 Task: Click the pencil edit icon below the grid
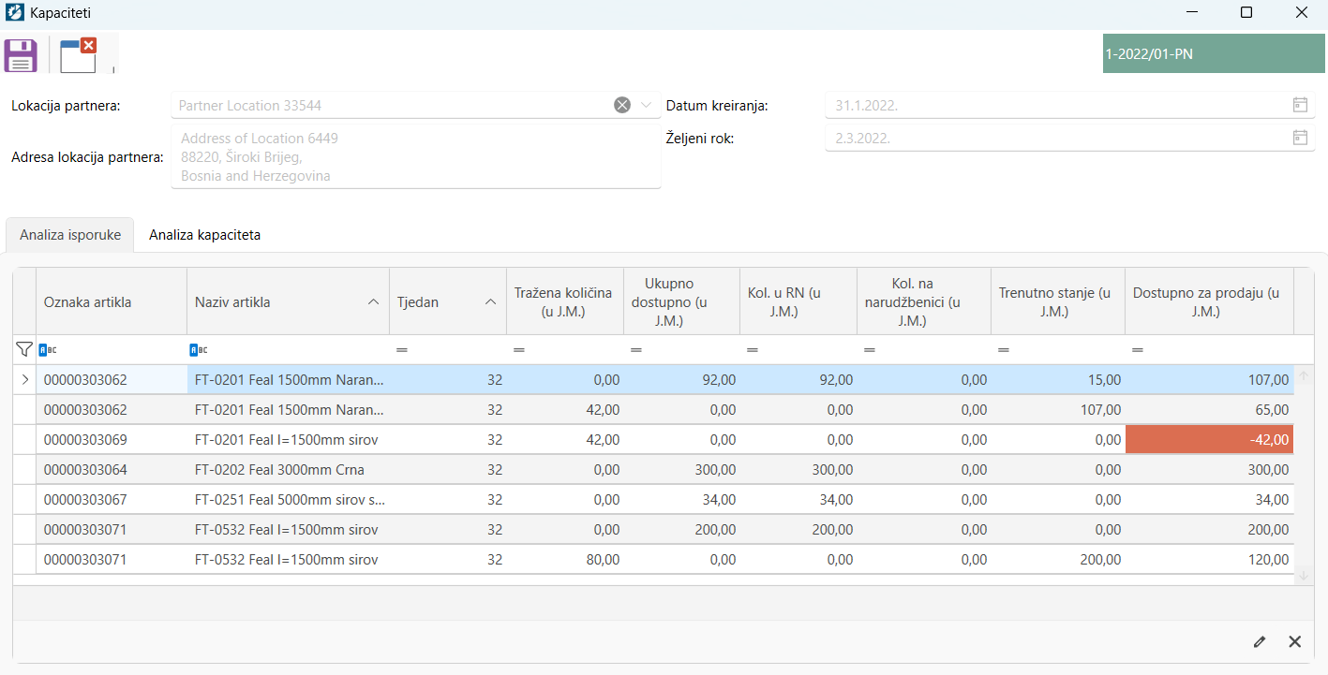click(x=1260, y=641)
